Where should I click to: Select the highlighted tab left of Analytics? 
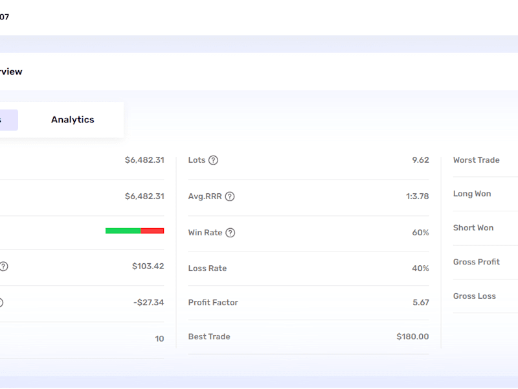[9, 120]
